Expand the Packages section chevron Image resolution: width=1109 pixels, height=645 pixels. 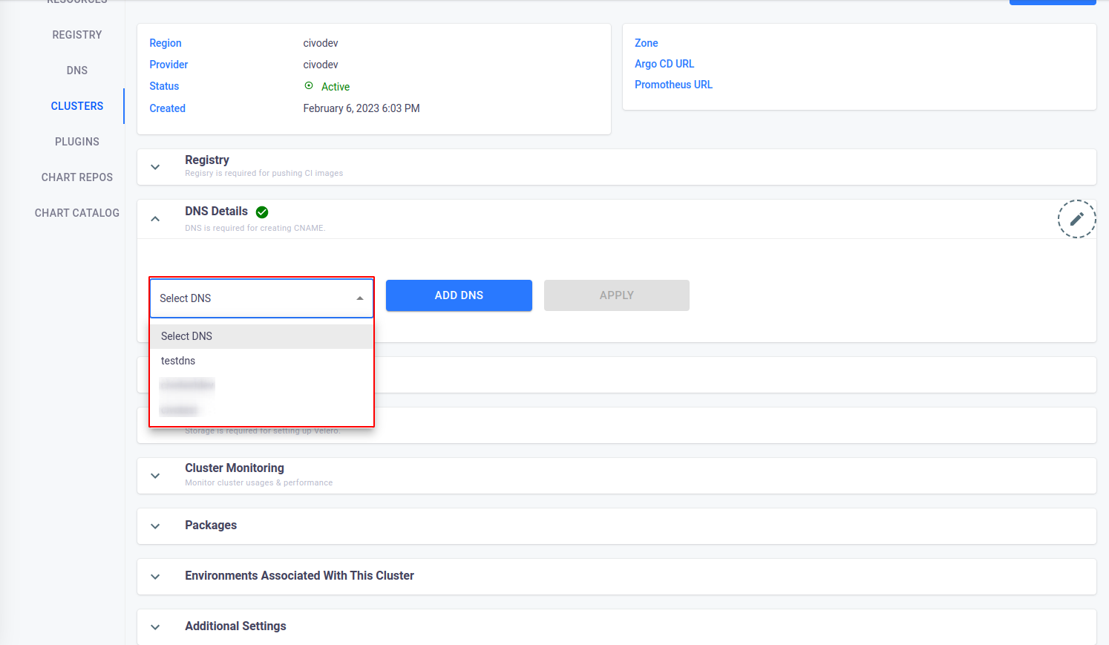(155, 526)
